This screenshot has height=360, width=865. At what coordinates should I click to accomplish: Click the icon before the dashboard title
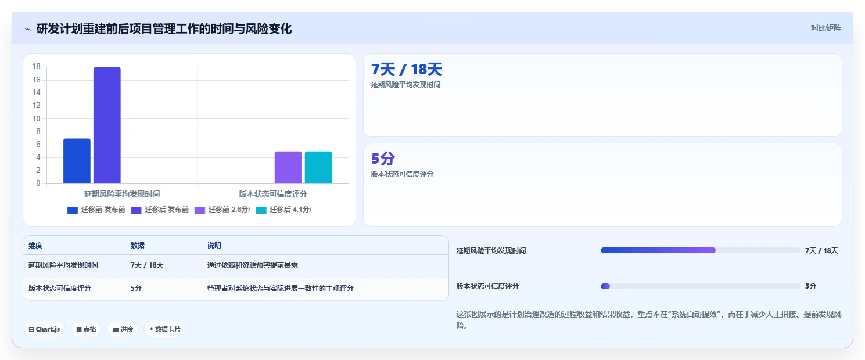tap(27, 28)
